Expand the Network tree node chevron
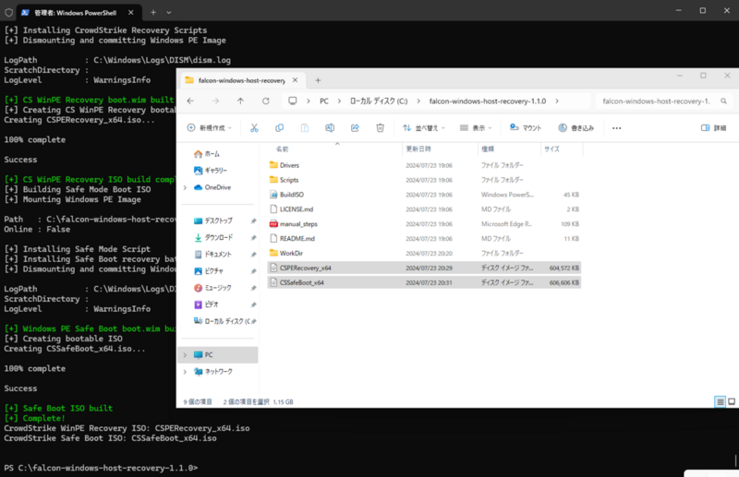This screenshot has height=477, width=739. [185, 372]
